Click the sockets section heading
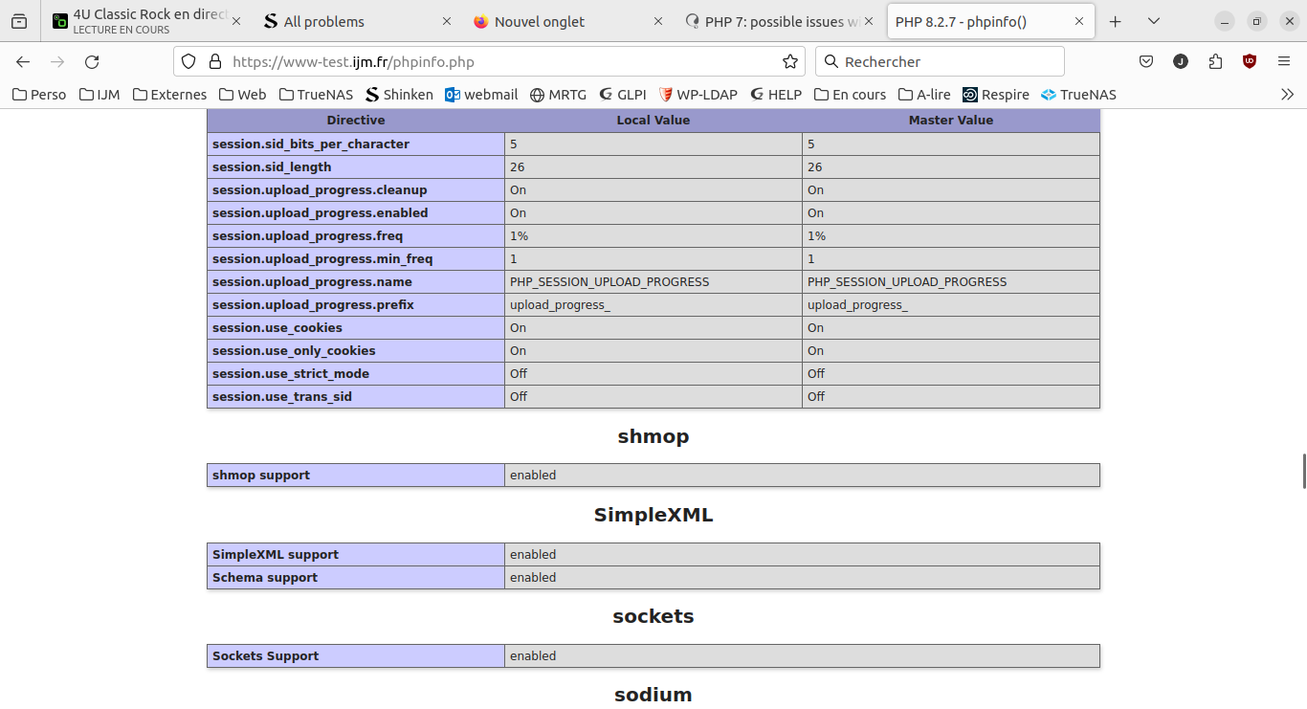The image size is (1307, 709). pyautogui.click(x=653, y=616)
